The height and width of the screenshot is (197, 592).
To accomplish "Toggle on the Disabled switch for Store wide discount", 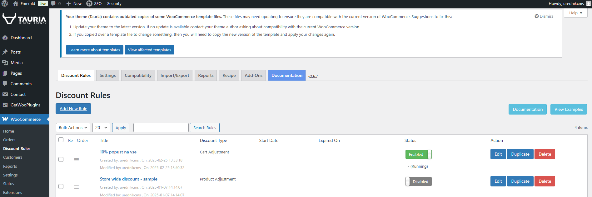I will (419, 181).
